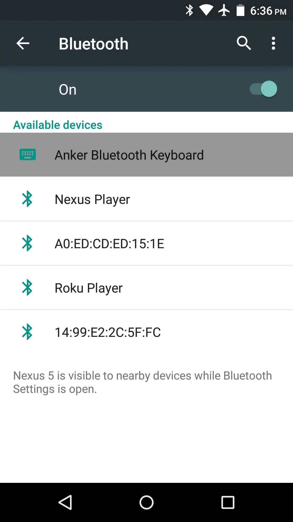Viewport: 293px width, 522px height.
Task: Tap the On label in switch bar
Action: click(x=68, y=89)
